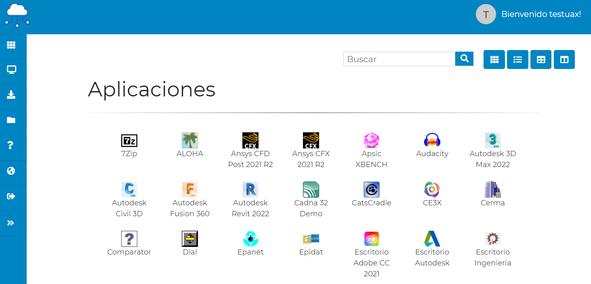Open the Epanet application
Image resolution: width=591 pixels, height=284 pixels.
coord(250,244)
